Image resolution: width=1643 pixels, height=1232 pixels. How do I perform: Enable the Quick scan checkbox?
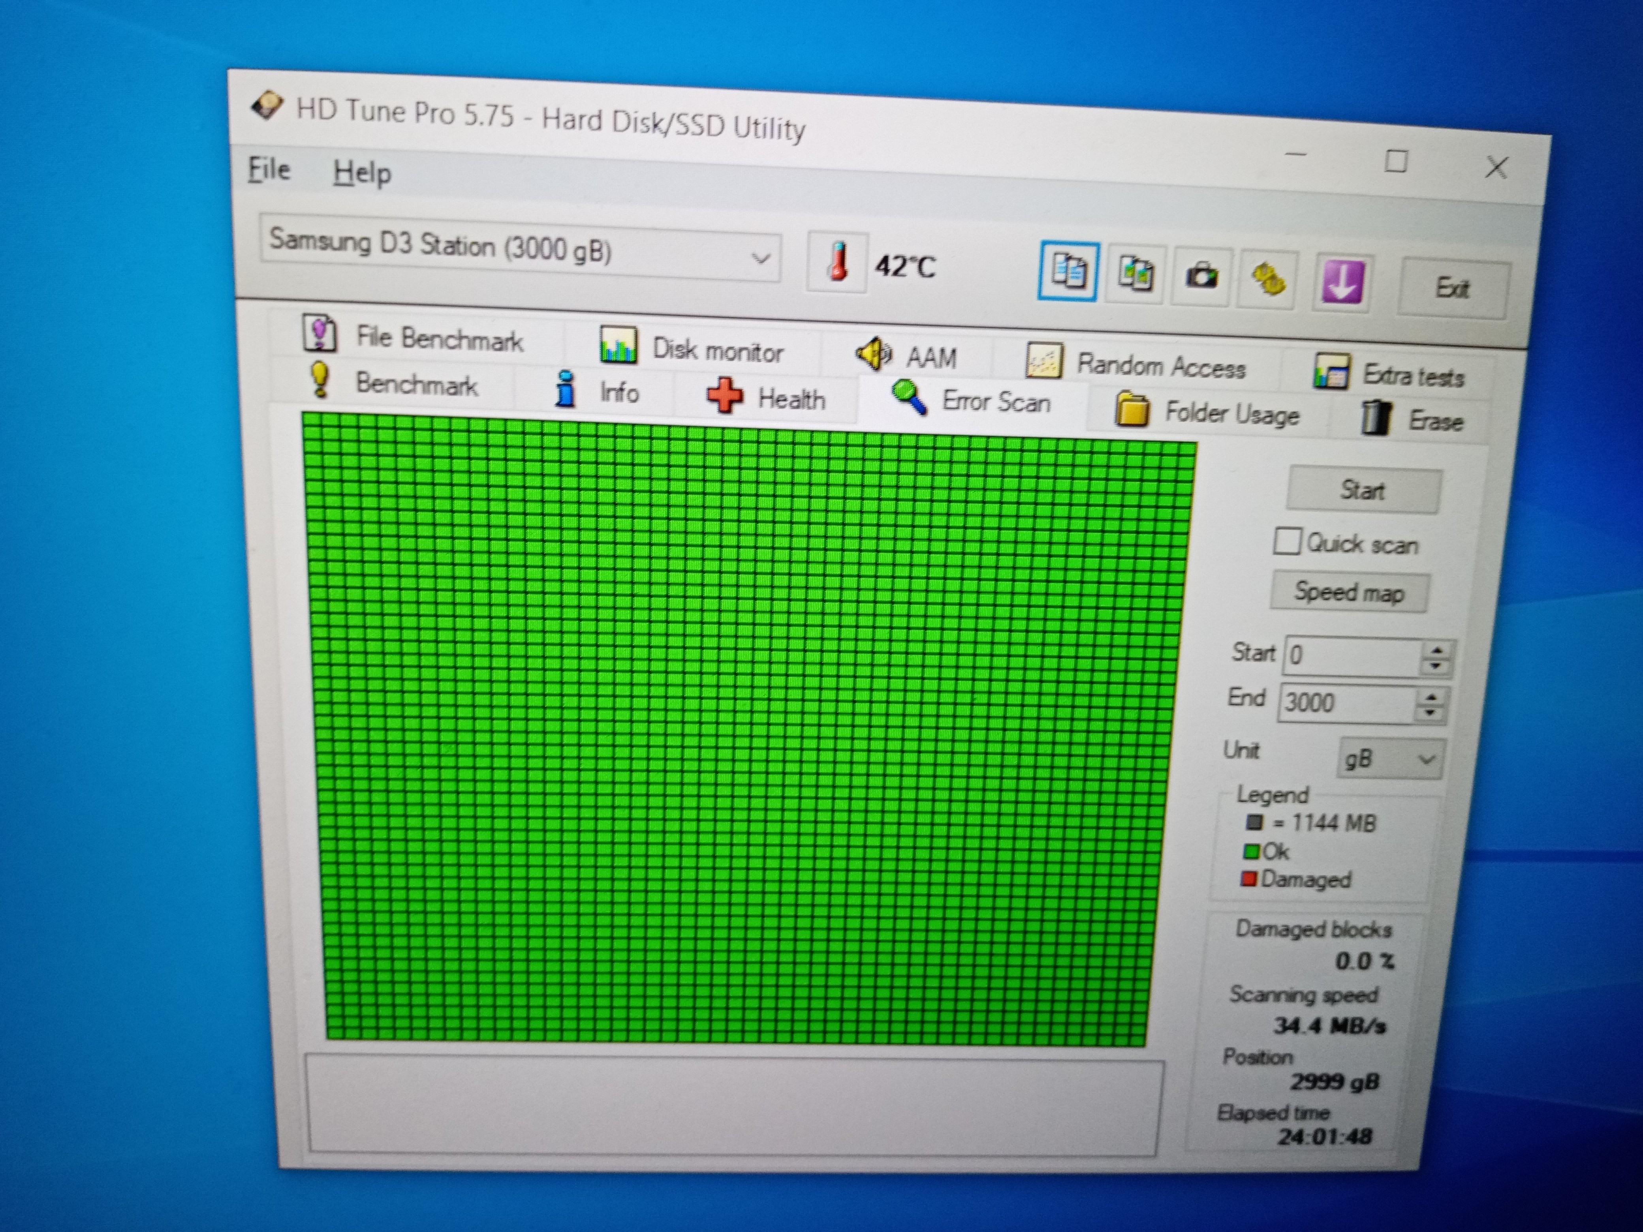click(x=1287, y=541)
